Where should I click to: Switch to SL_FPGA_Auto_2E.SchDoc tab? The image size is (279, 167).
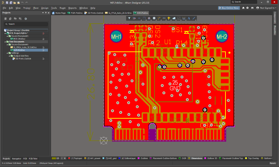click(x=118, y=13)
